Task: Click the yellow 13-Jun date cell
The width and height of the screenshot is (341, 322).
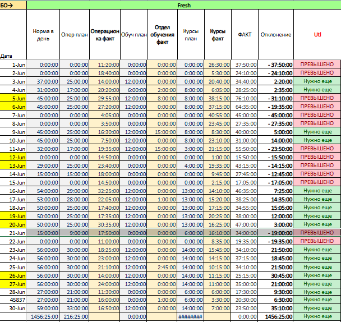Action: pos(13,166)
